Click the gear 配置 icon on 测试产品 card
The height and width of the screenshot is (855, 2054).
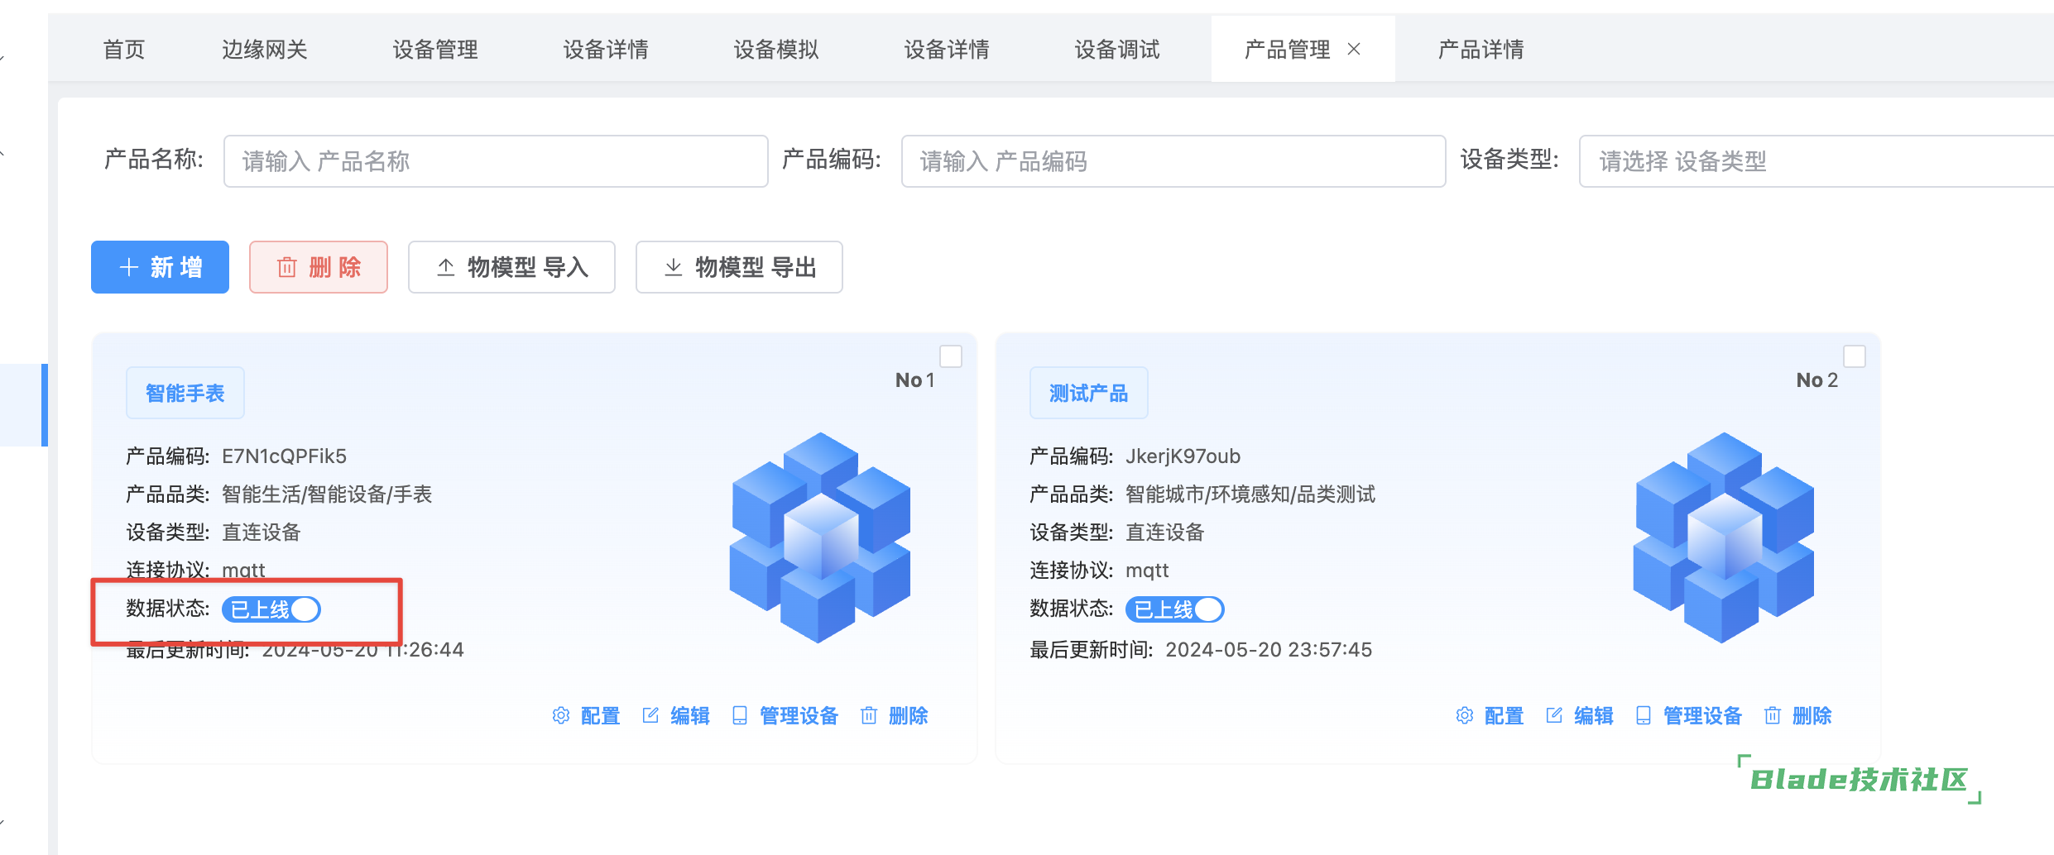[x=1465, y=715]
